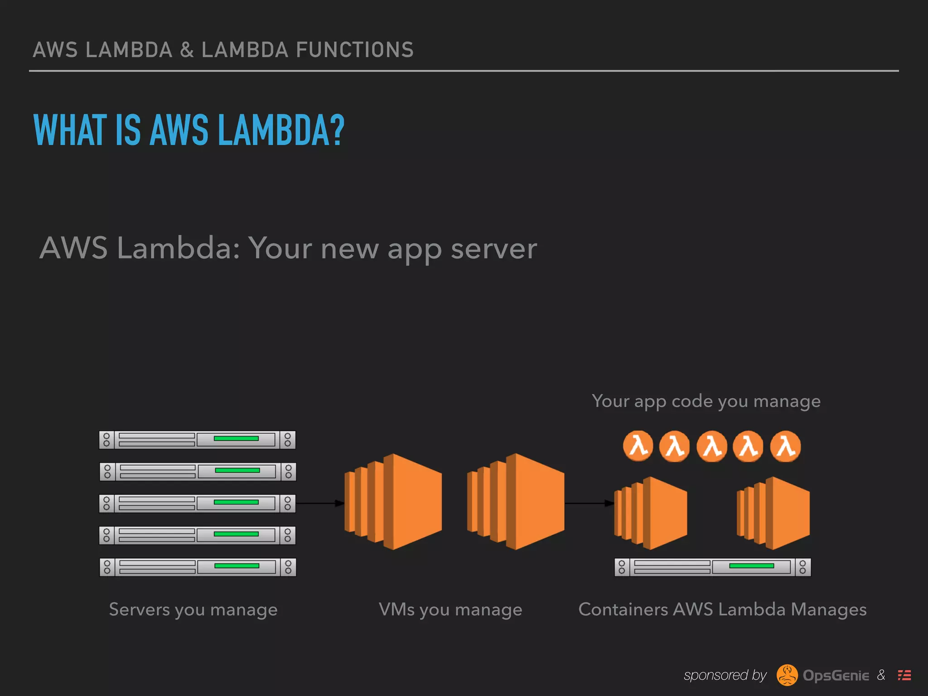Click the single server beneath the containers
Viewport: 928px width, 696px height.
coord(712,567)
